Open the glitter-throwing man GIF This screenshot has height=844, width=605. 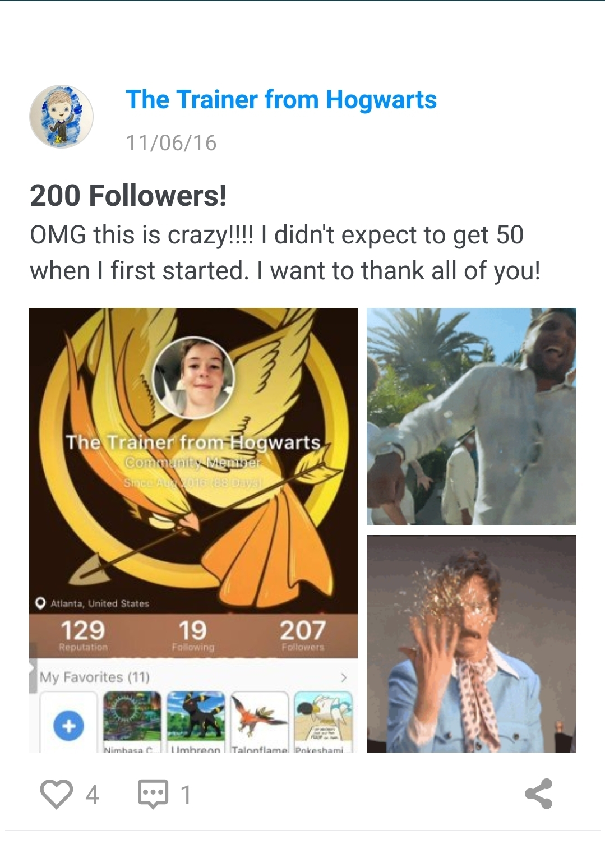[472, 644]
